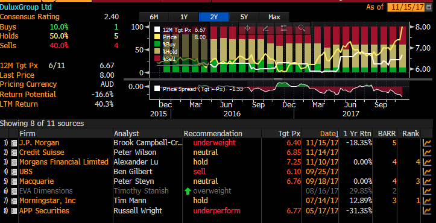Click the Return Potential label
This screenshot has width=436, height=223.
28,95
